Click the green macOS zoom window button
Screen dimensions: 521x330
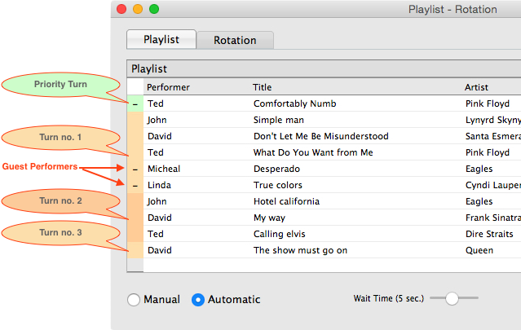pyautogui.click(x=154, y=9)
